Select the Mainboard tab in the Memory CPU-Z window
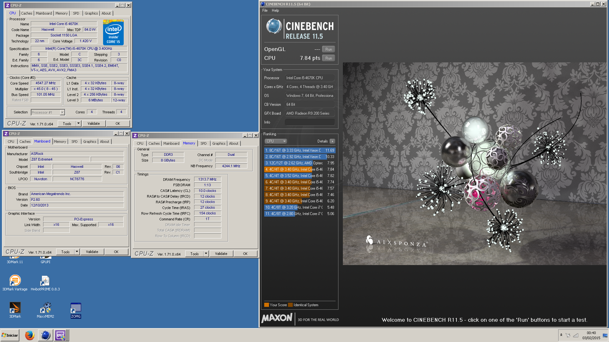This screenshot has height=342, width=609. pyautogui.click(x=171, y=143)
